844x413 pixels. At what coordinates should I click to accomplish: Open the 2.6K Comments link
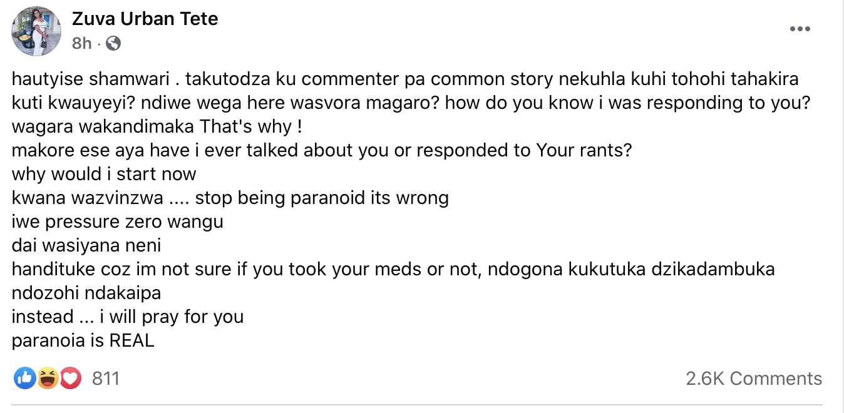(754, 378)
